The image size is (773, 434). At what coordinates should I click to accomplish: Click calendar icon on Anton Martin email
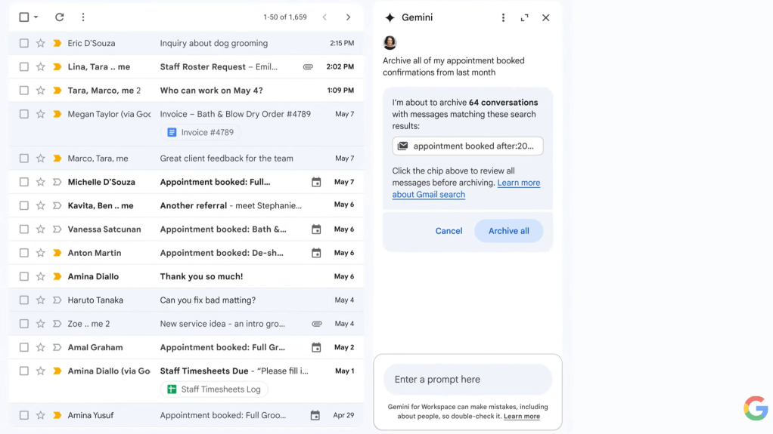(316, 253)
